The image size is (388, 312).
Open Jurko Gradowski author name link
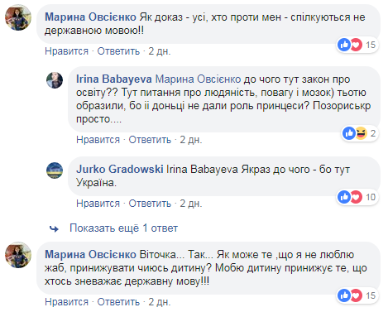pyautogui.click(x=120, y=169)
